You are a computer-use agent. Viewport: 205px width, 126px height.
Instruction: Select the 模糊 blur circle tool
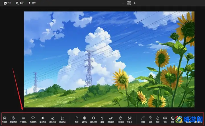(173, 119)
